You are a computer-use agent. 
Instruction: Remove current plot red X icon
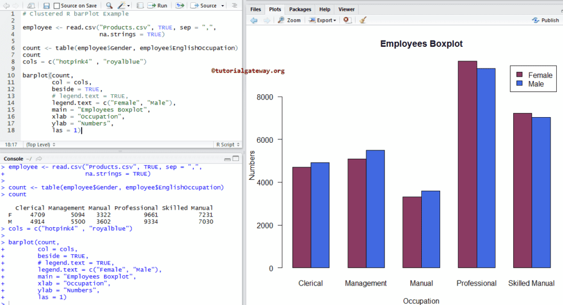tap(346, 20)
